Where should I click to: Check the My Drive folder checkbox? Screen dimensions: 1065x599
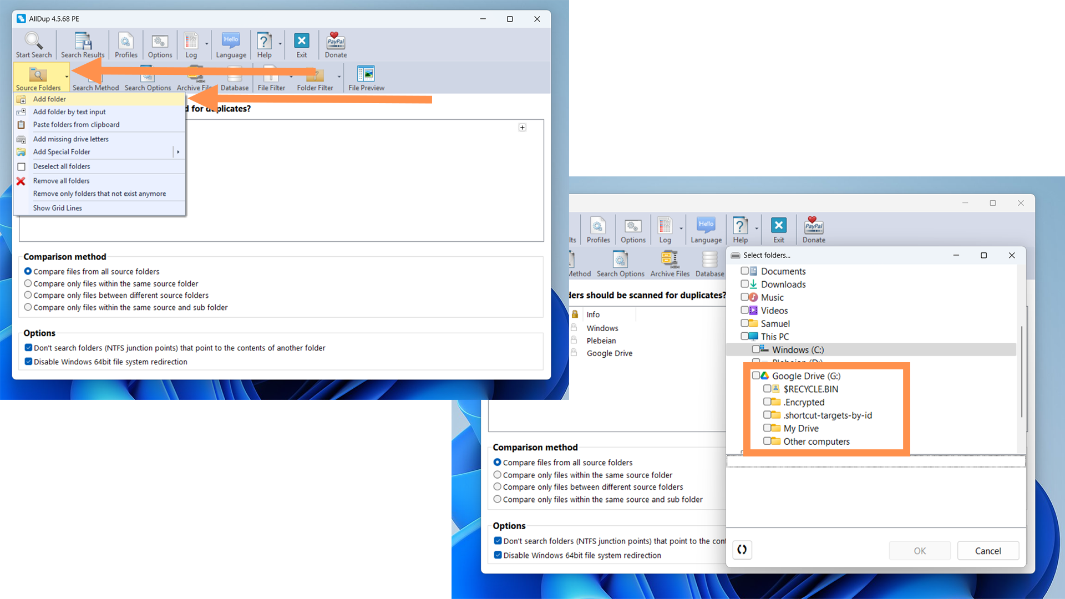click(767, 428)
